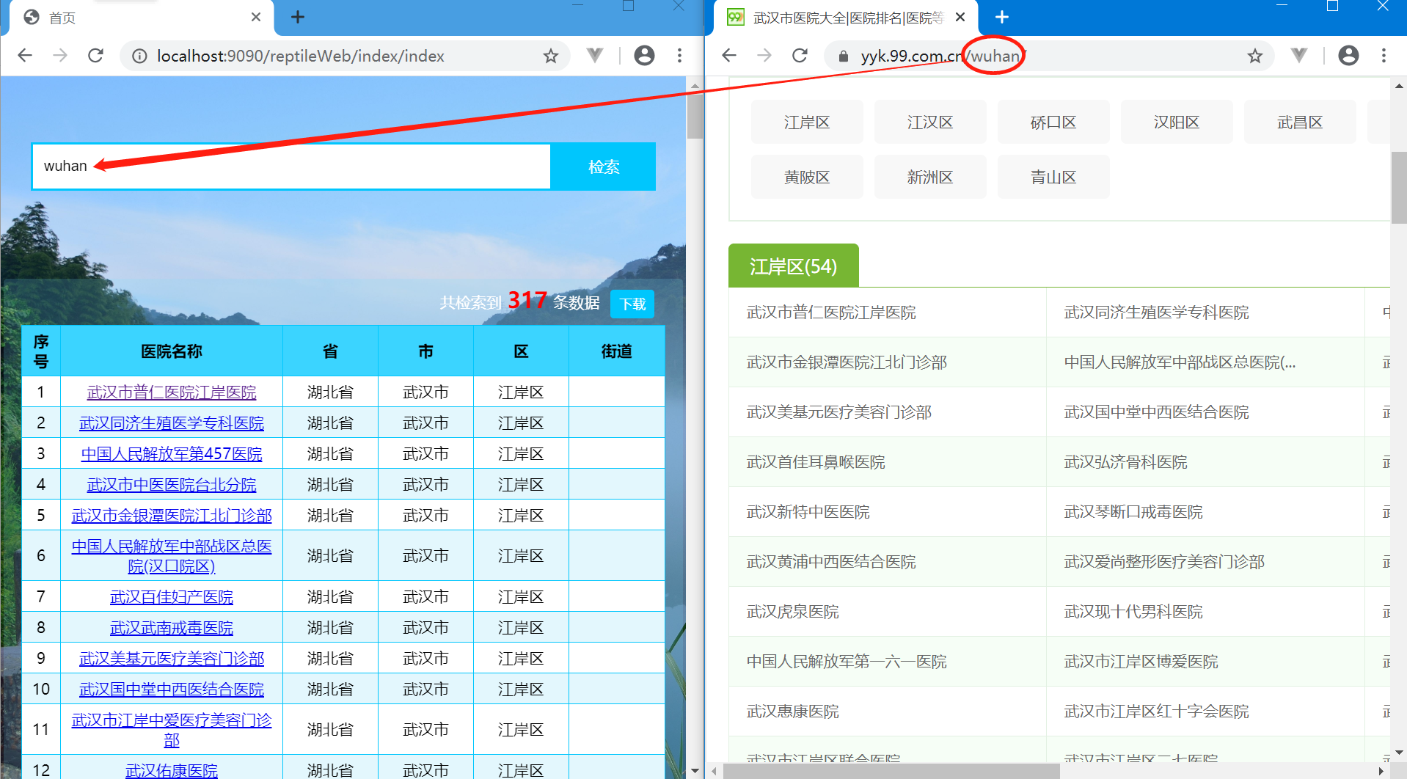Open the profile avatar in the left browser
Viewport: 1407px width, 779px height.
644,56
